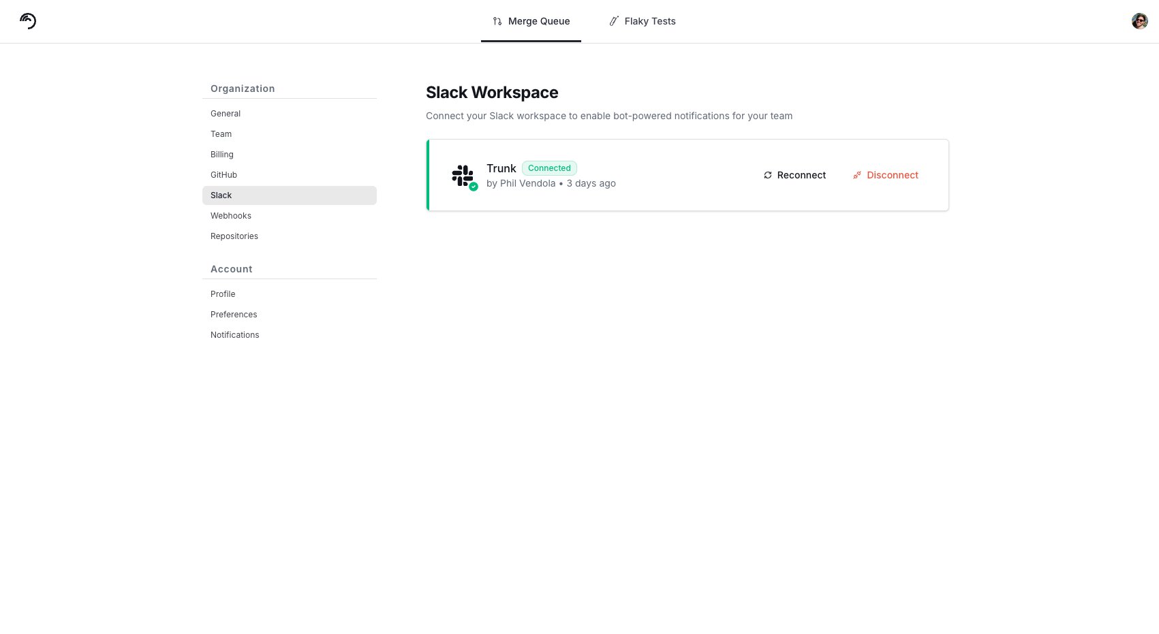Open Profile account settings
Image resolution: width=1159 pixels, height=634 pixels.
click(290, 294)
